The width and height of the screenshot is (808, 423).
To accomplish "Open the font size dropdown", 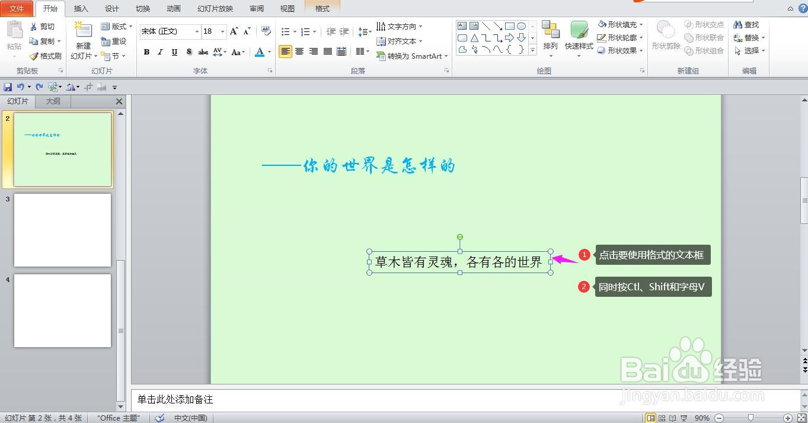I will (x=222, y=31).
